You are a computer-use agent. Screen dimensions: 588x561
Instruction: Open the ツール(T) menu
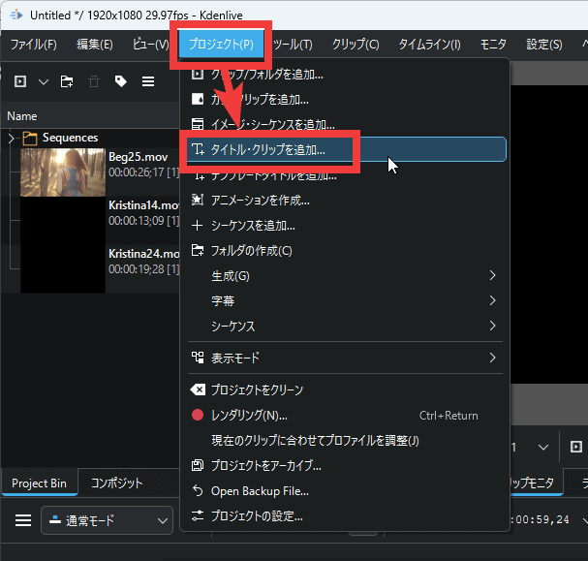(293, 45)
